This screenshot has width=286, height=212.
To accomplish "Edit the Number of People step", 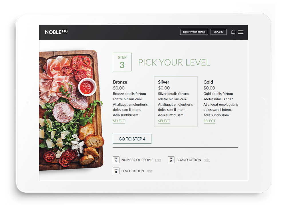I will coord(158,160).
